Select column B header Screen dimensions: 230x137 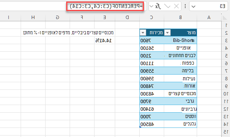(x=180, y=18)
